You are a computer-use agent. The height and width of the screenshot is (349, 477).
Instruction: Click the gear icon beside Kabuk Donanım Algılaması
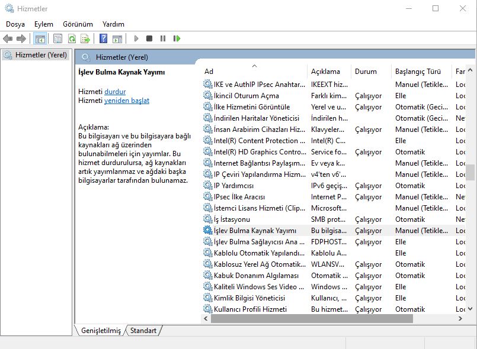point(208,275)
